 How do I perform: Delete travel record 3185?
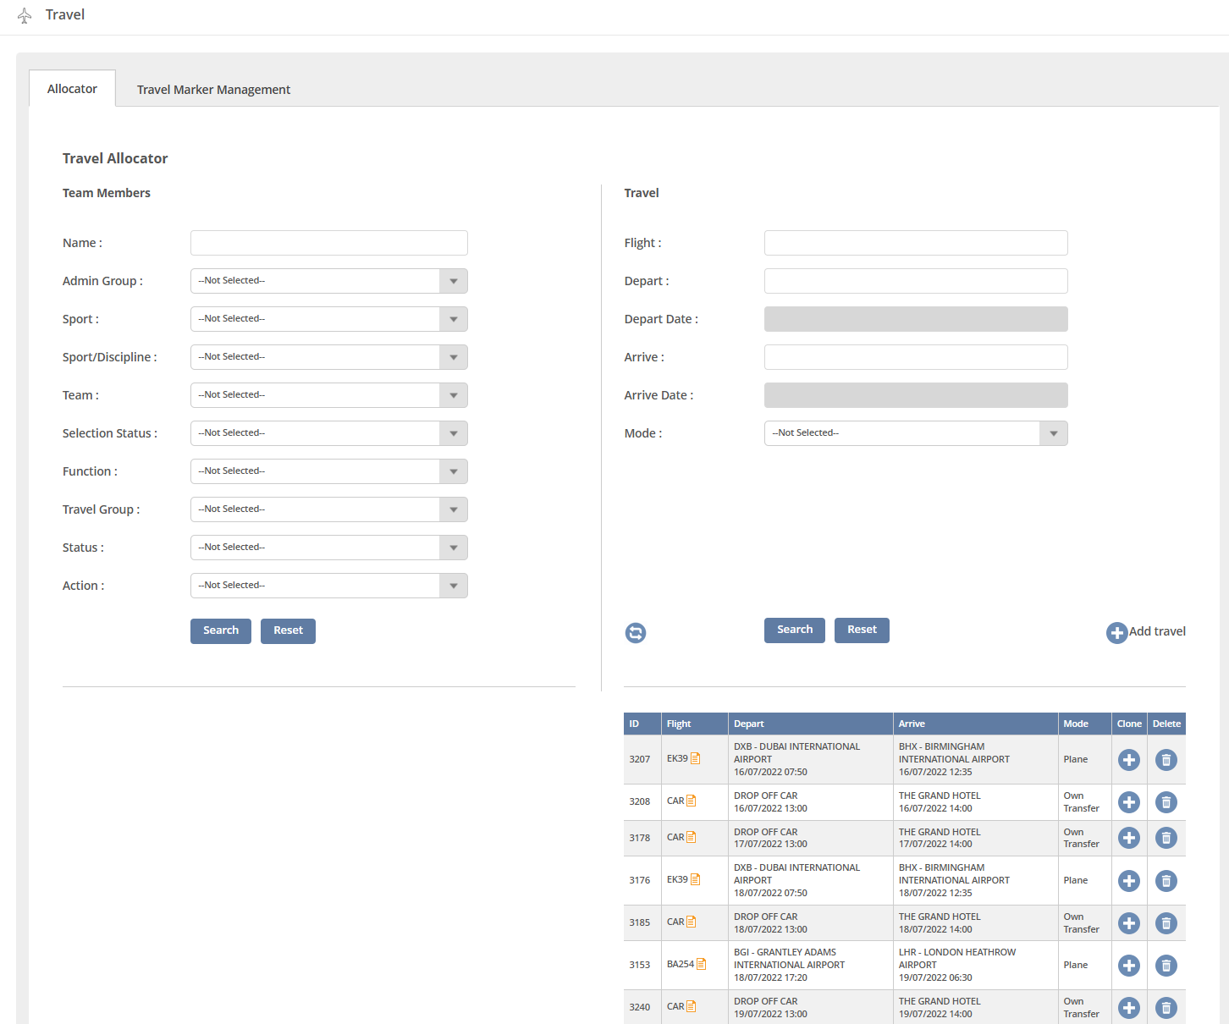click(1166, 923)
